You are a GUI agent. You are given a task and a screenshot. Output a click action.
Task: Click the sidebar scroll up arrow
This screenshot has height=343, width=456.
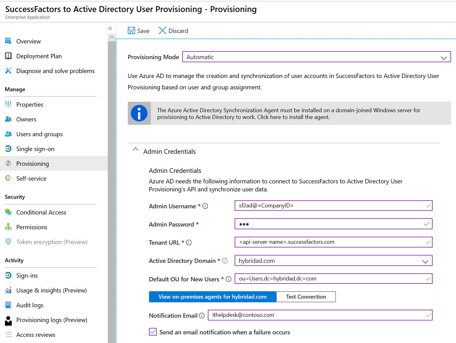[112, 37]
